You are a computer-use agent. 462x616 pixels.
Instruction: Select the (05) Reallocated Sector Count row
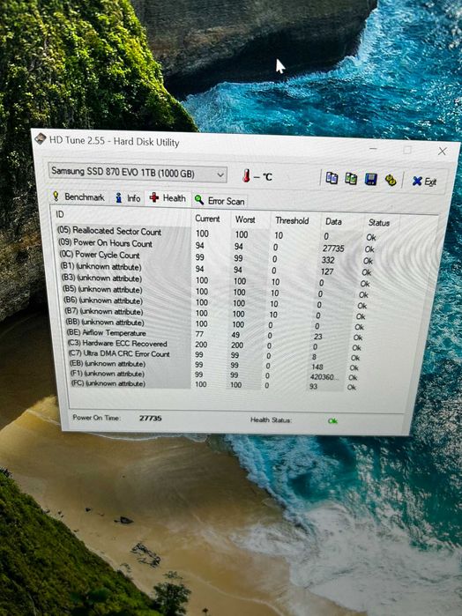217,234
